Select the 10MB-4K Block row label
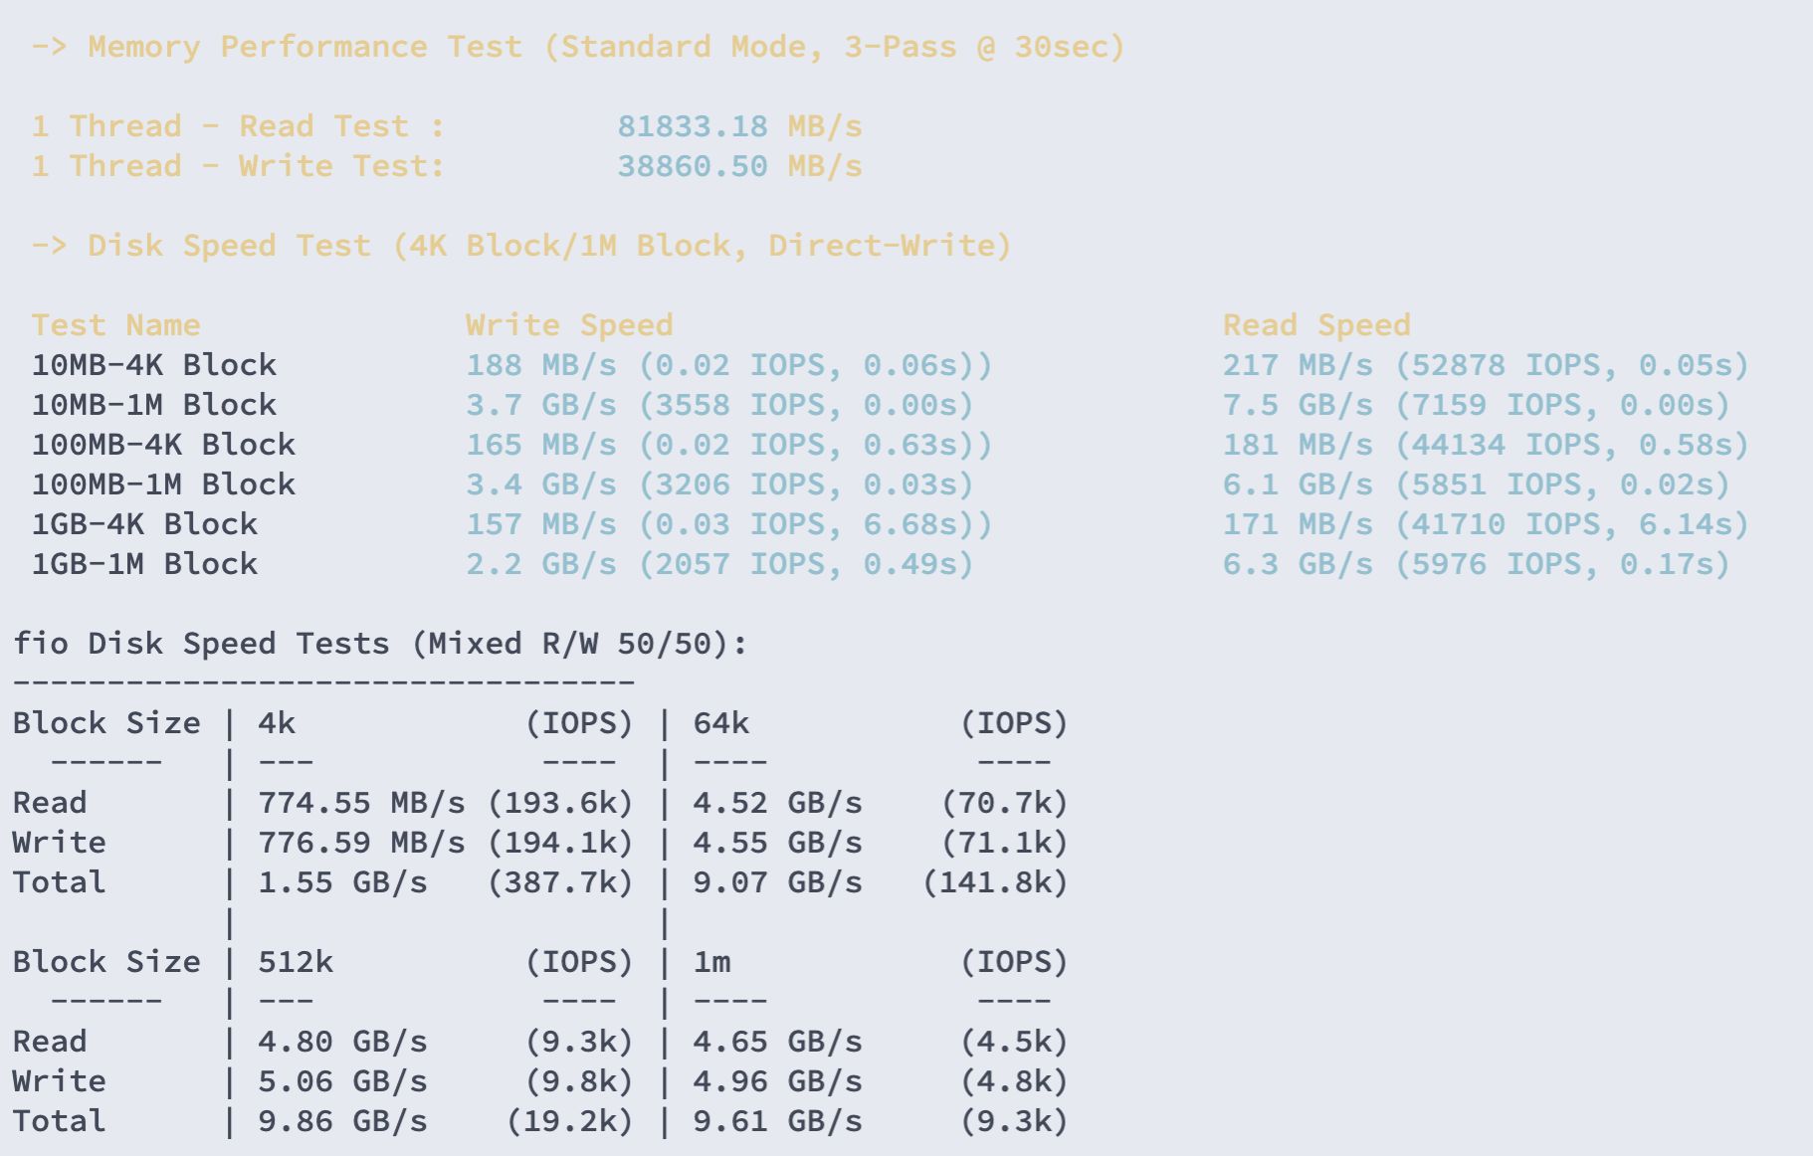1813x1156 pixels. [x=154, y=365]
